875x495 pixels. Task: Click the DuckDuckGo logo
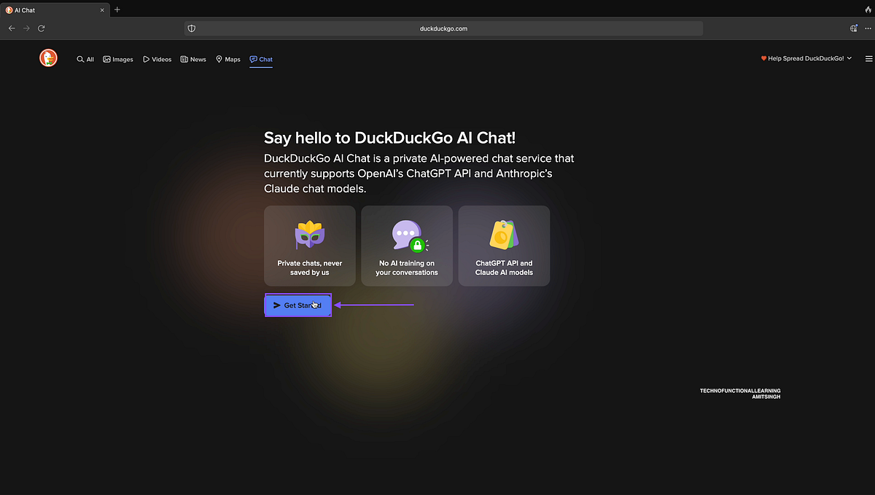pos(47,58)
